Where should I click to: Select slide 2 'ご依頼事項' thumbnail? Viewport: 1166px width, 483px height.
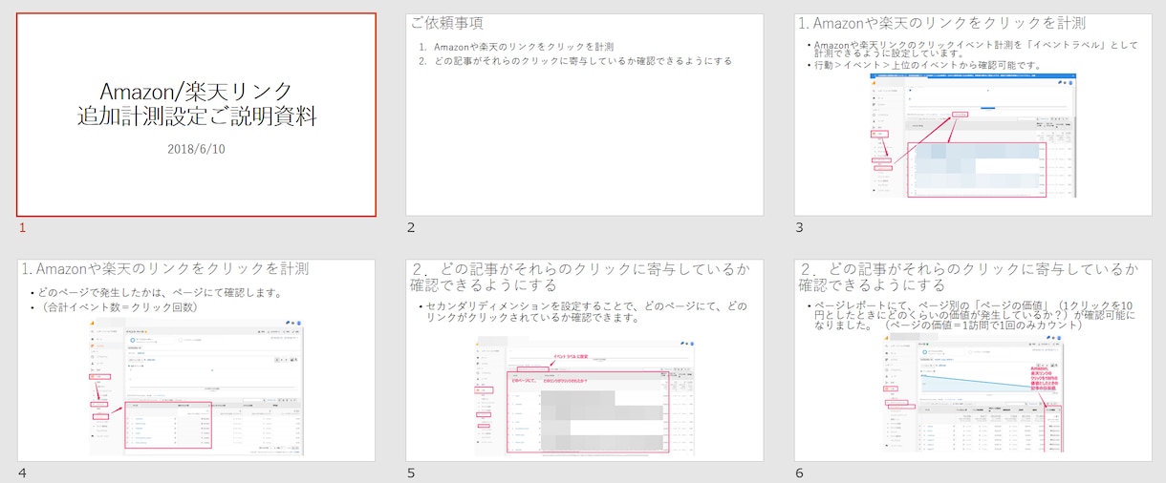(x=585, y=115)
